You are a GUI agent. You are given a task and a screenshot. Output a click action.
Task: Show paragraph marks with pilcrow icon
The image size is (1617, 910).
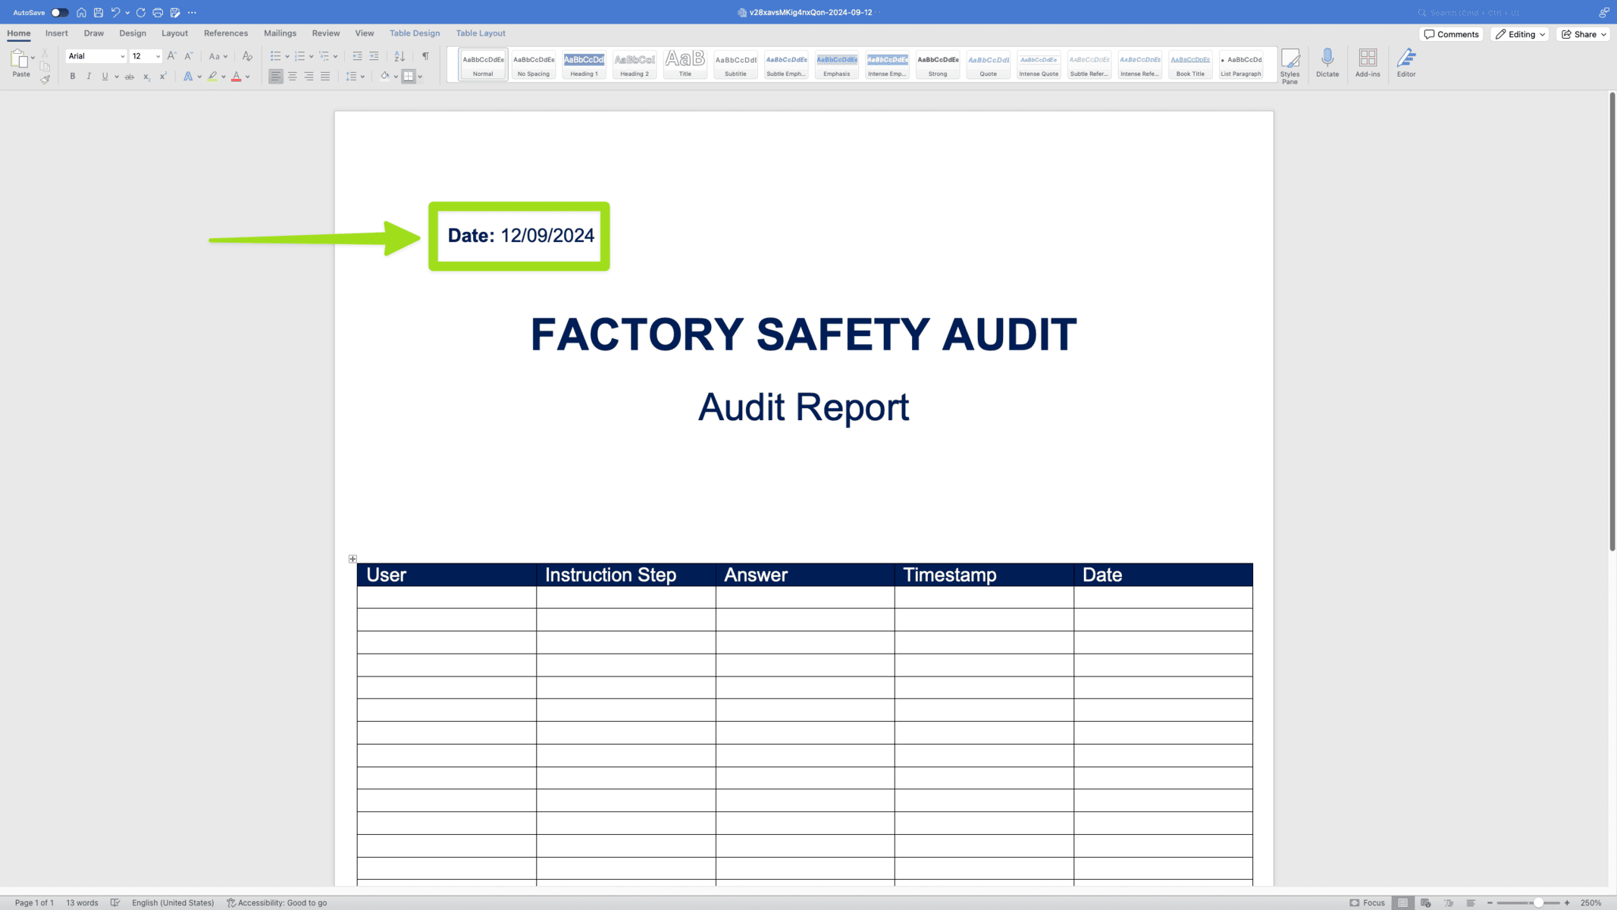[x=425, y=56]
